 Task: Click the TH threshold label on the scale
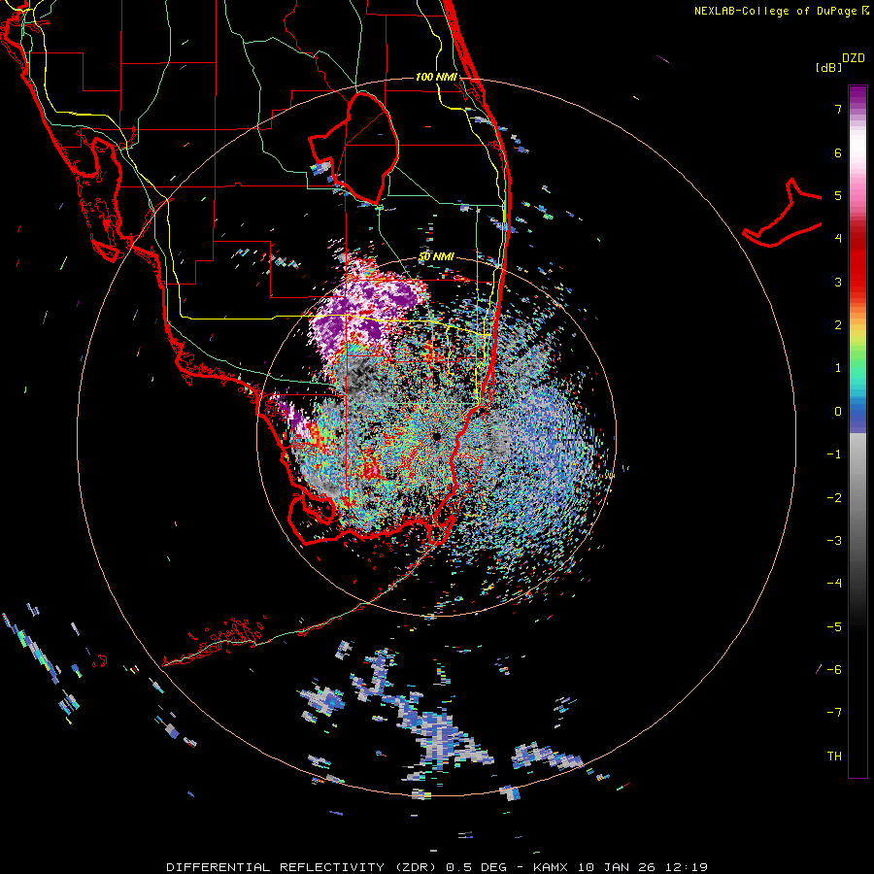pyautogui.click(x=834, y=756)
